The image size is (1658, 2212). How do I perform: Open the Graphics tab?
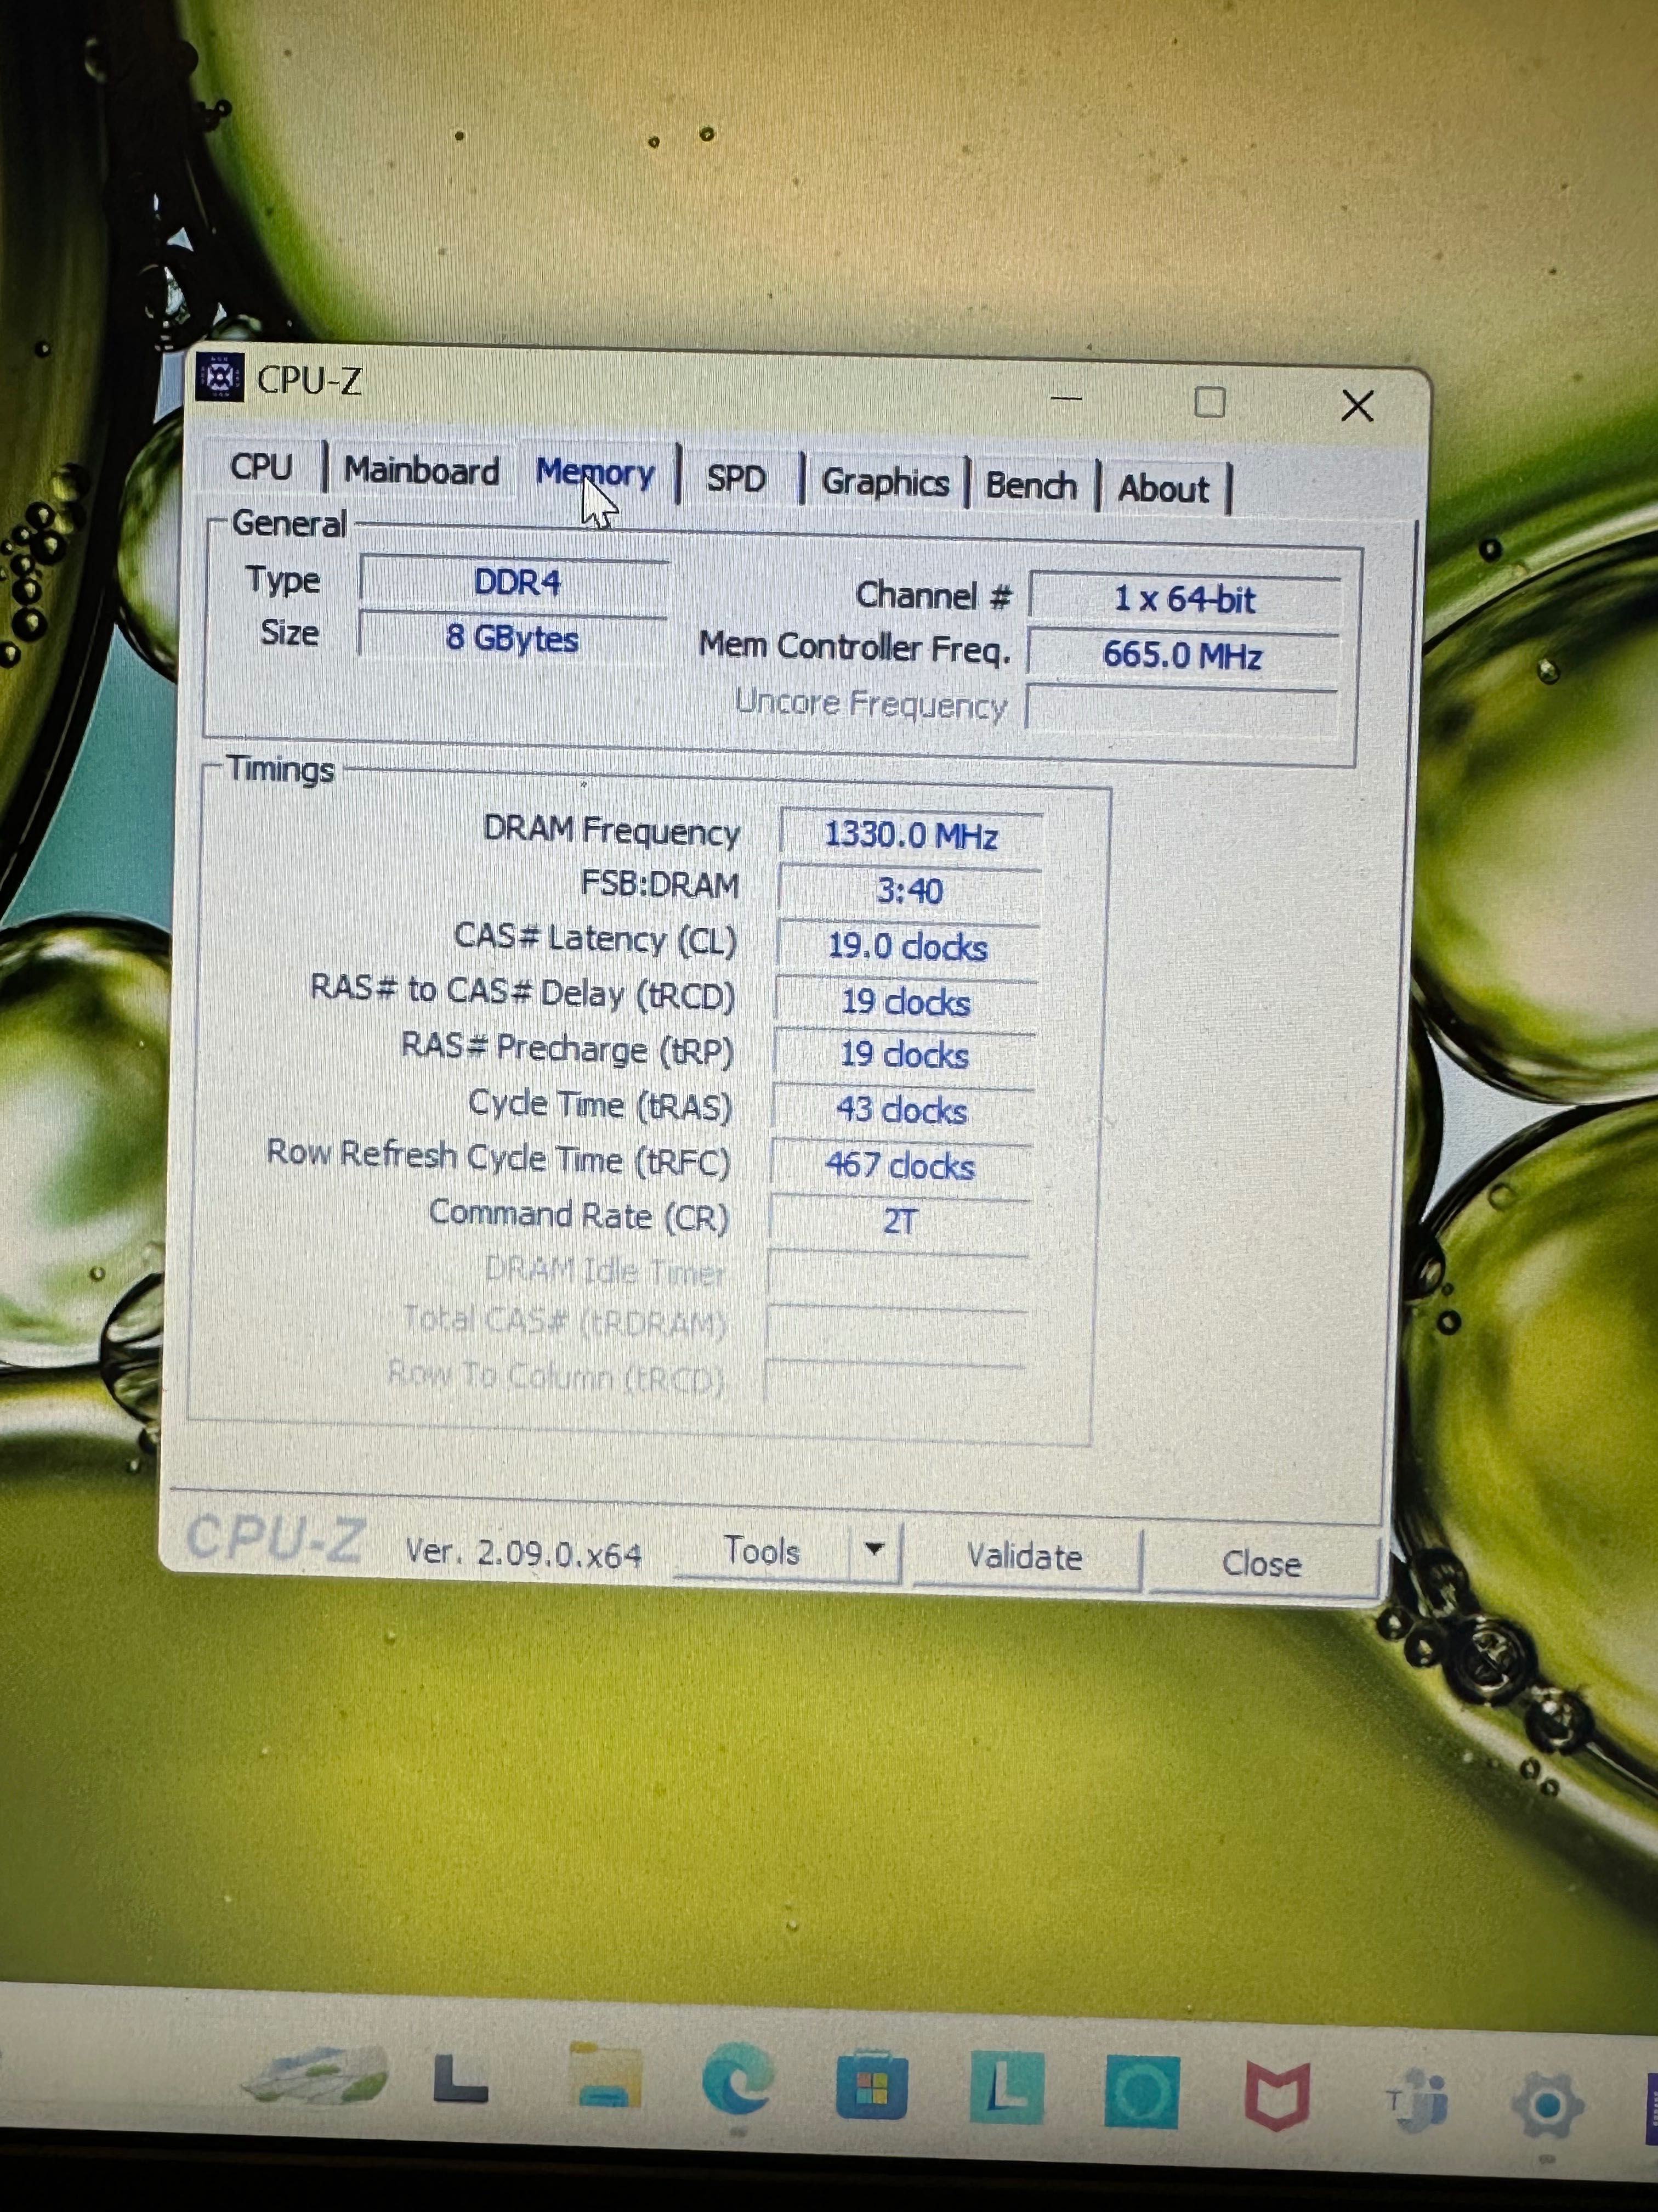884,483
